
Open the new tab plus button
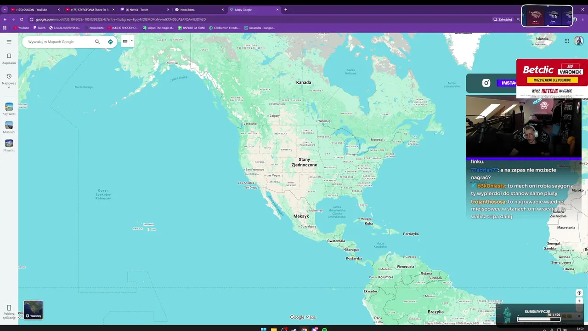pyautogui.click(x=286, y=10)
